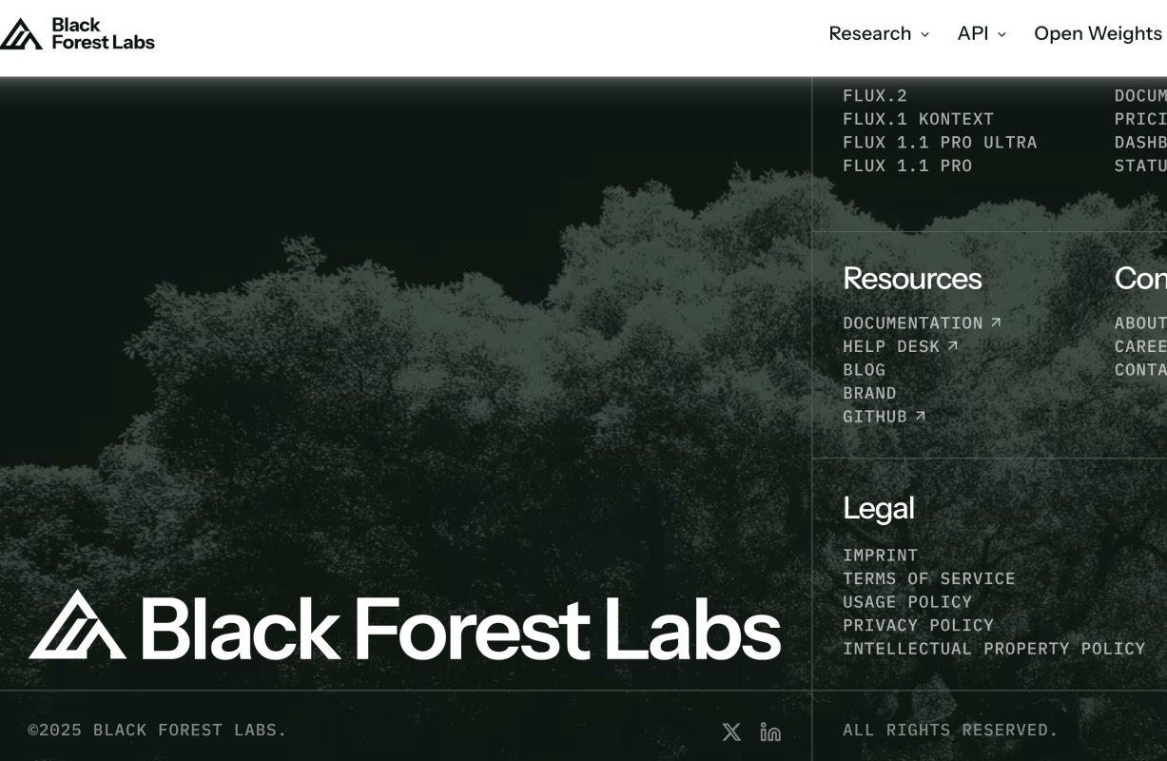Open the FLUX.1 KONTEXT link
Viewport: 1167px width, 761px height.
click(x=918, y=118)
